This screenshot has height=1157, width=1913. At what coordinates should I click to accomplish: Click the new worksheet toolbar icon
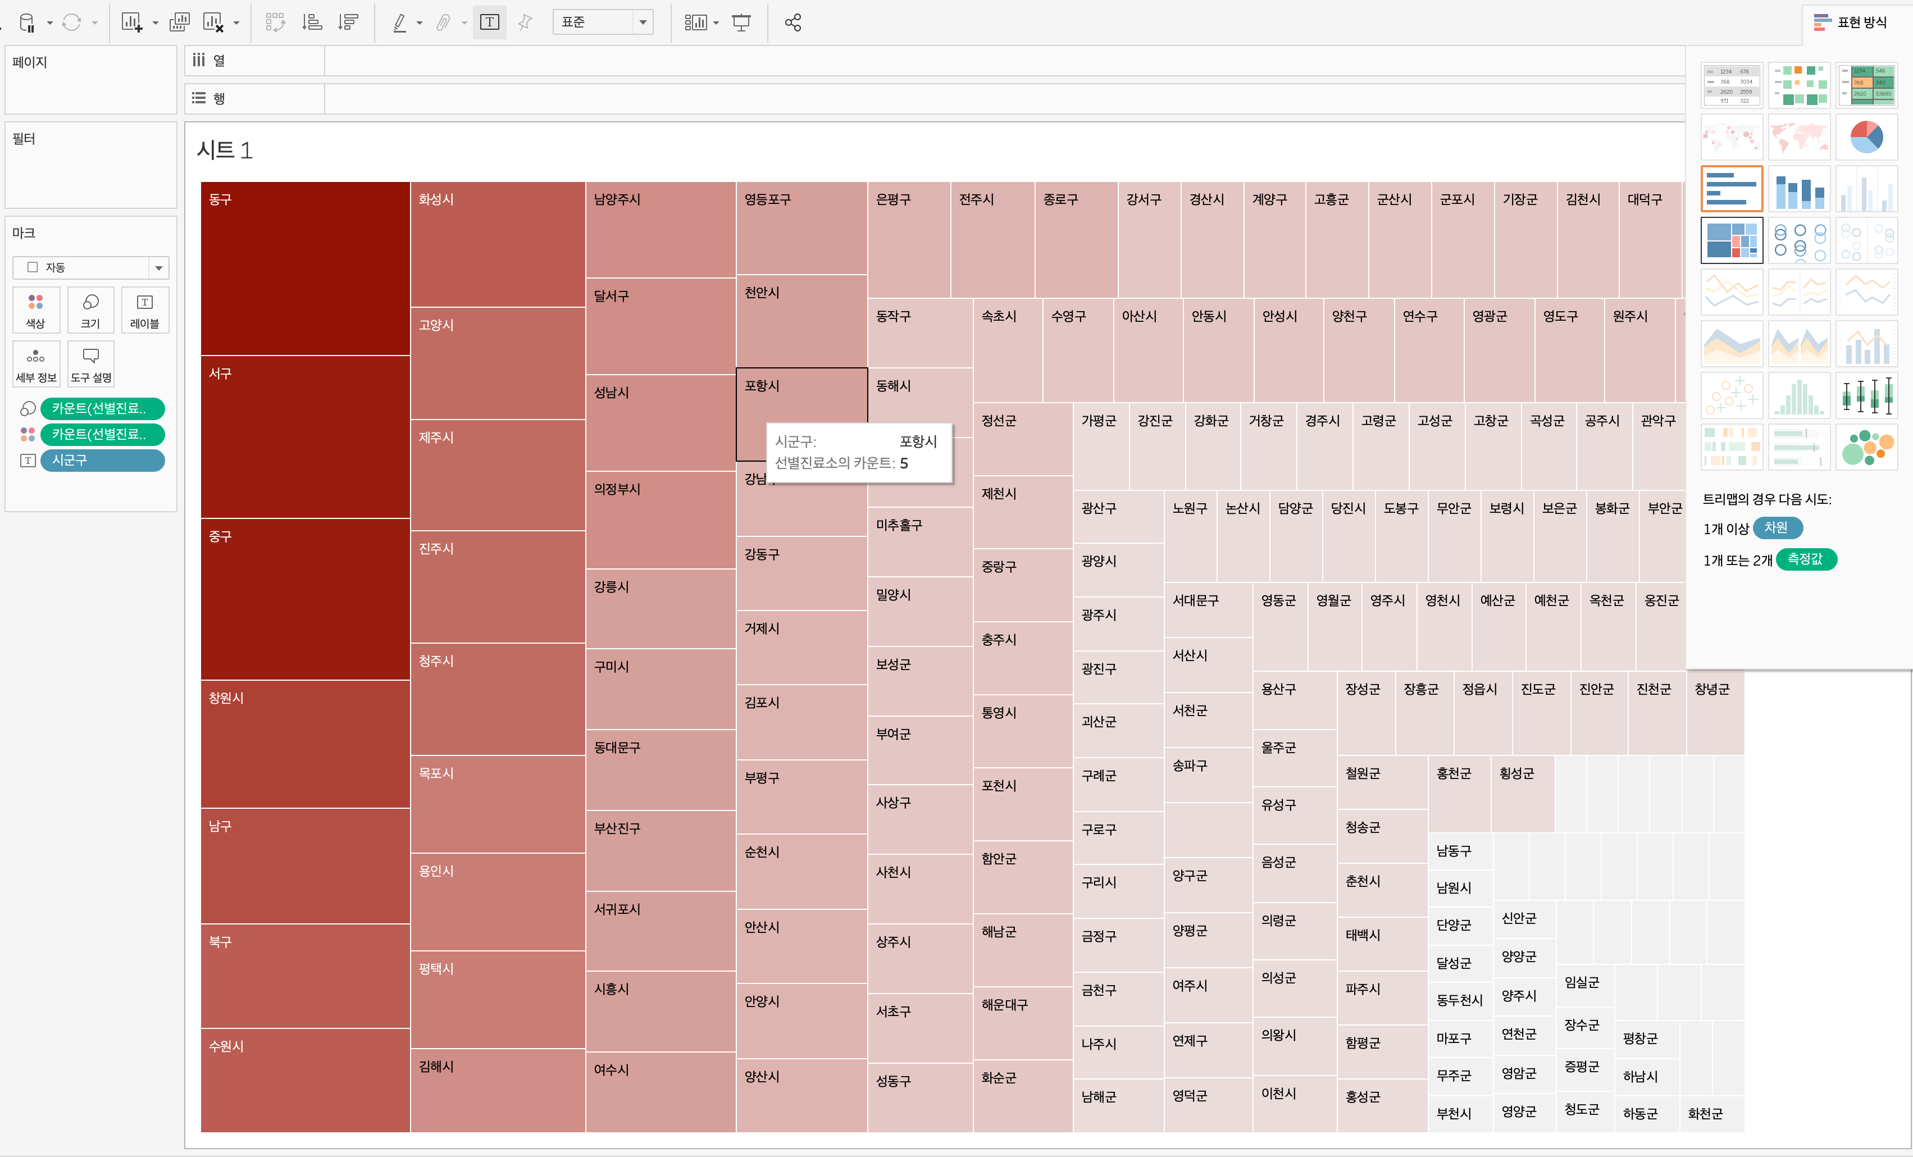coord(131,22)
